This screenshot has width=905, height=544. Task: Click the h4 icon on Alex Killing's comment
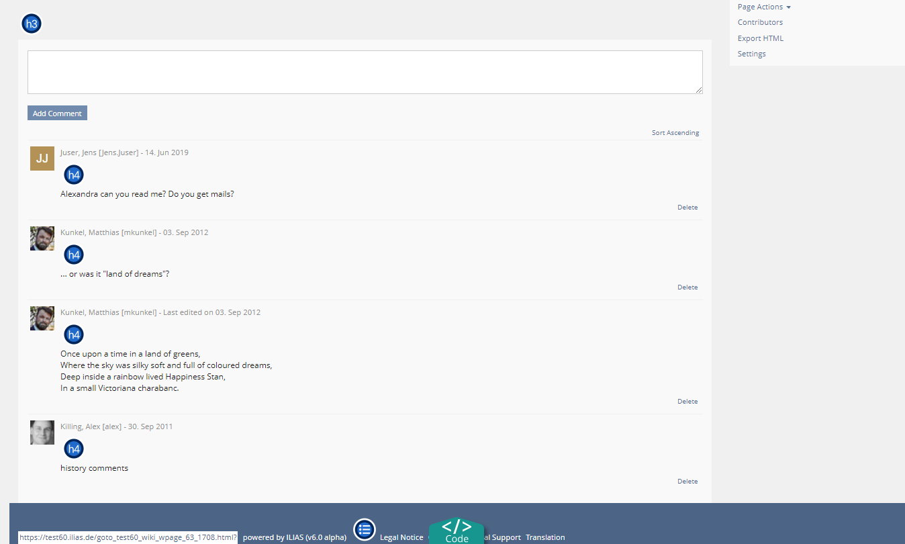pyautogui.click(x=73, y=448)
